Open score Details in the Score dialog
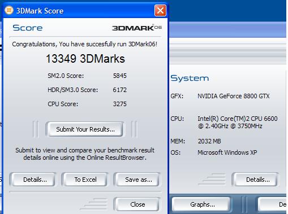This screenshot has width=288, height=214. (x=33, y=180)
